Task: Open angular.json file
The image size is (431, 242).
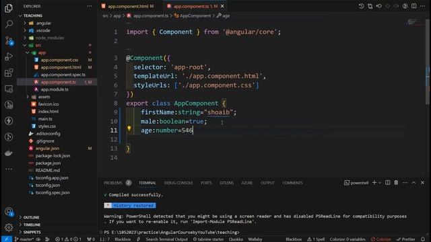Action: (x=47, y=148)
